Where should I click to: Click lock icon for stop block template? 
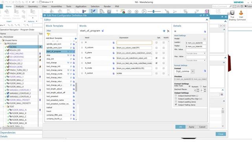pos(74,55)
